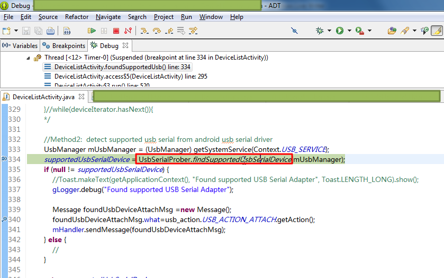The image size is (444, 278).
Task: Click the Step Over icon
Action: (x=157, y=31)
